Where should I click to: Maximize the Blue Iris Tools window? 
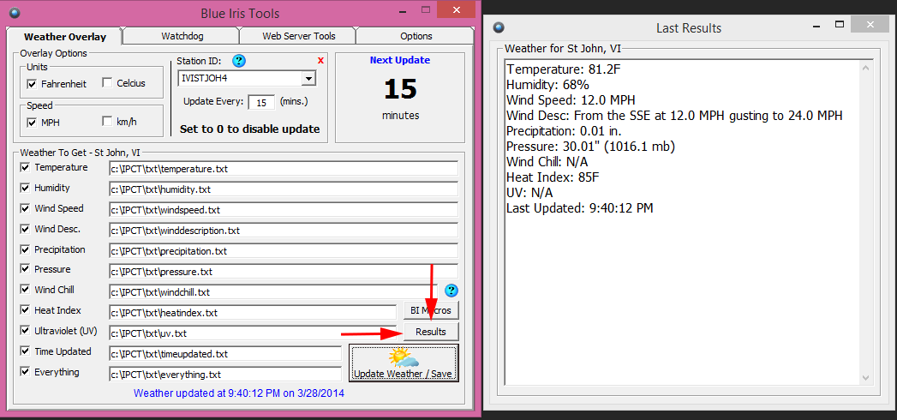425,9
